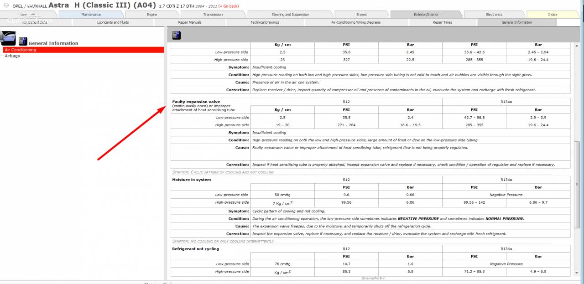Click the 327 PSI cell

coord(346,60)
